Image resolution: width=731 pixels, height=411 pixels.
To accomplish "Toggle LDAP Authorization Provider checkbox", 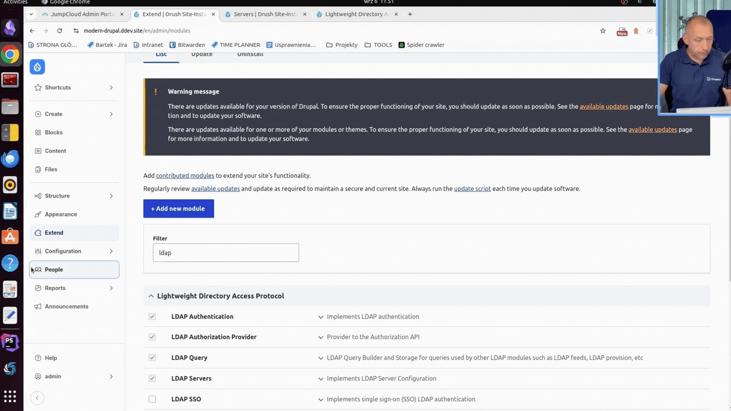I will coord(152,337).
